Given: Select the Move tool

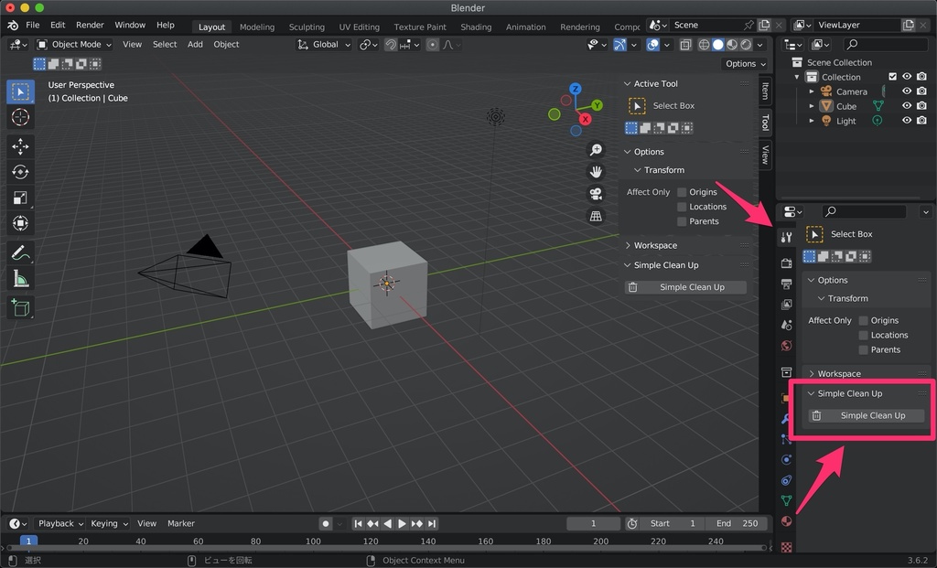Looking at the screenshot, I should tap(21, 146).
